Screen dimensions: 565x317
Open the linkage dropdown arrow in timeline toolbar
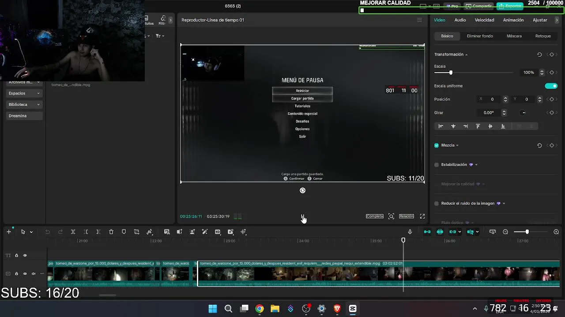(460, 232)
